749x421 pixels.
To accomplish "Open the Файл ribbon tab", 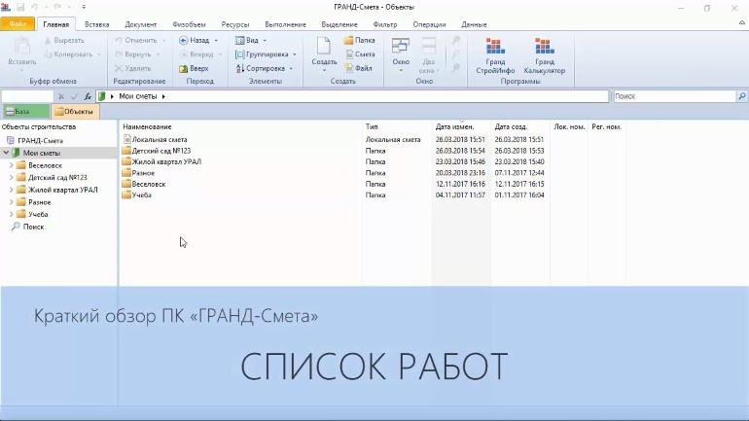I will coord(18,24).
